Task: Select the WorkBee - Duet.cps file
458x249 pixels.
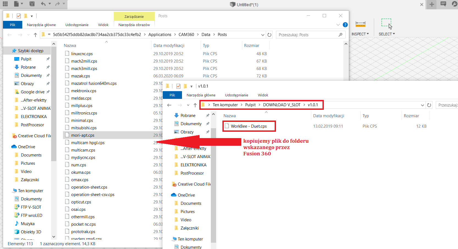Action: [x=249, y=126]
